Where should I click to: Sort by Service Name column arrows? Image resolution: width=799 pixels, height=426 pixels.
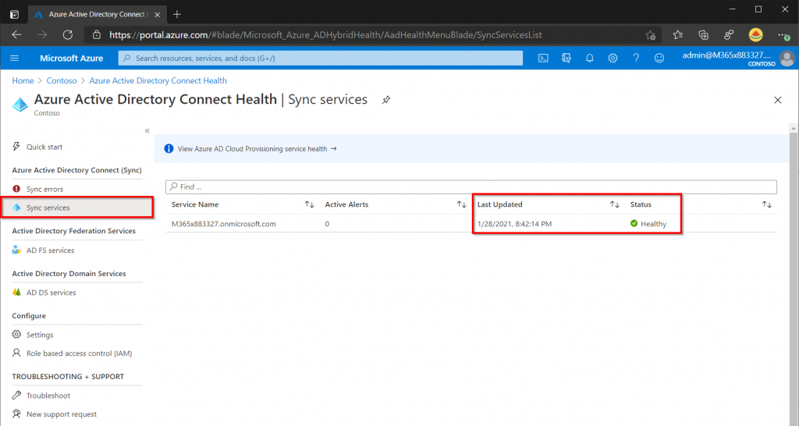(x=309, y=204)
